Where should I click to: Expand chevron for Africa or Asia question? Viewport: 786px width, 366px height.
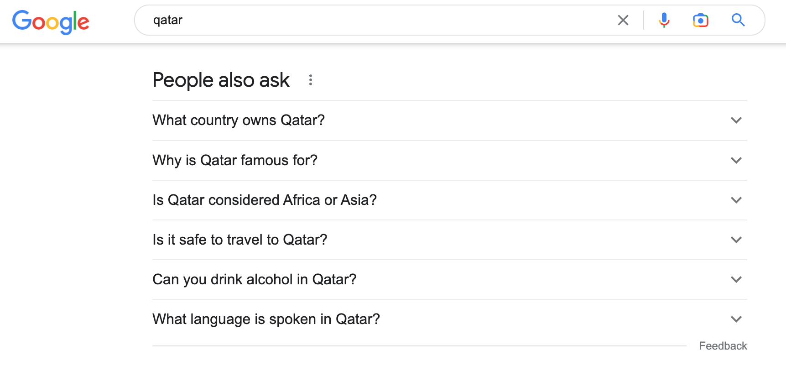point(736,200)
